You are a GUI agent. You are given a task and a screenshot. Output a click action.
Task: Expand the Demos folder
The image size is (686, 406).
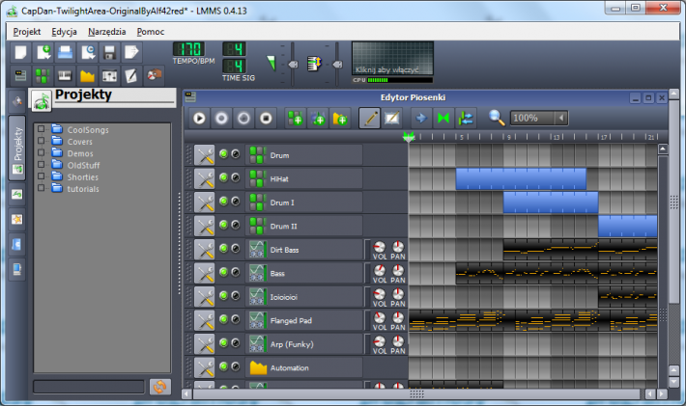(42, 152)
